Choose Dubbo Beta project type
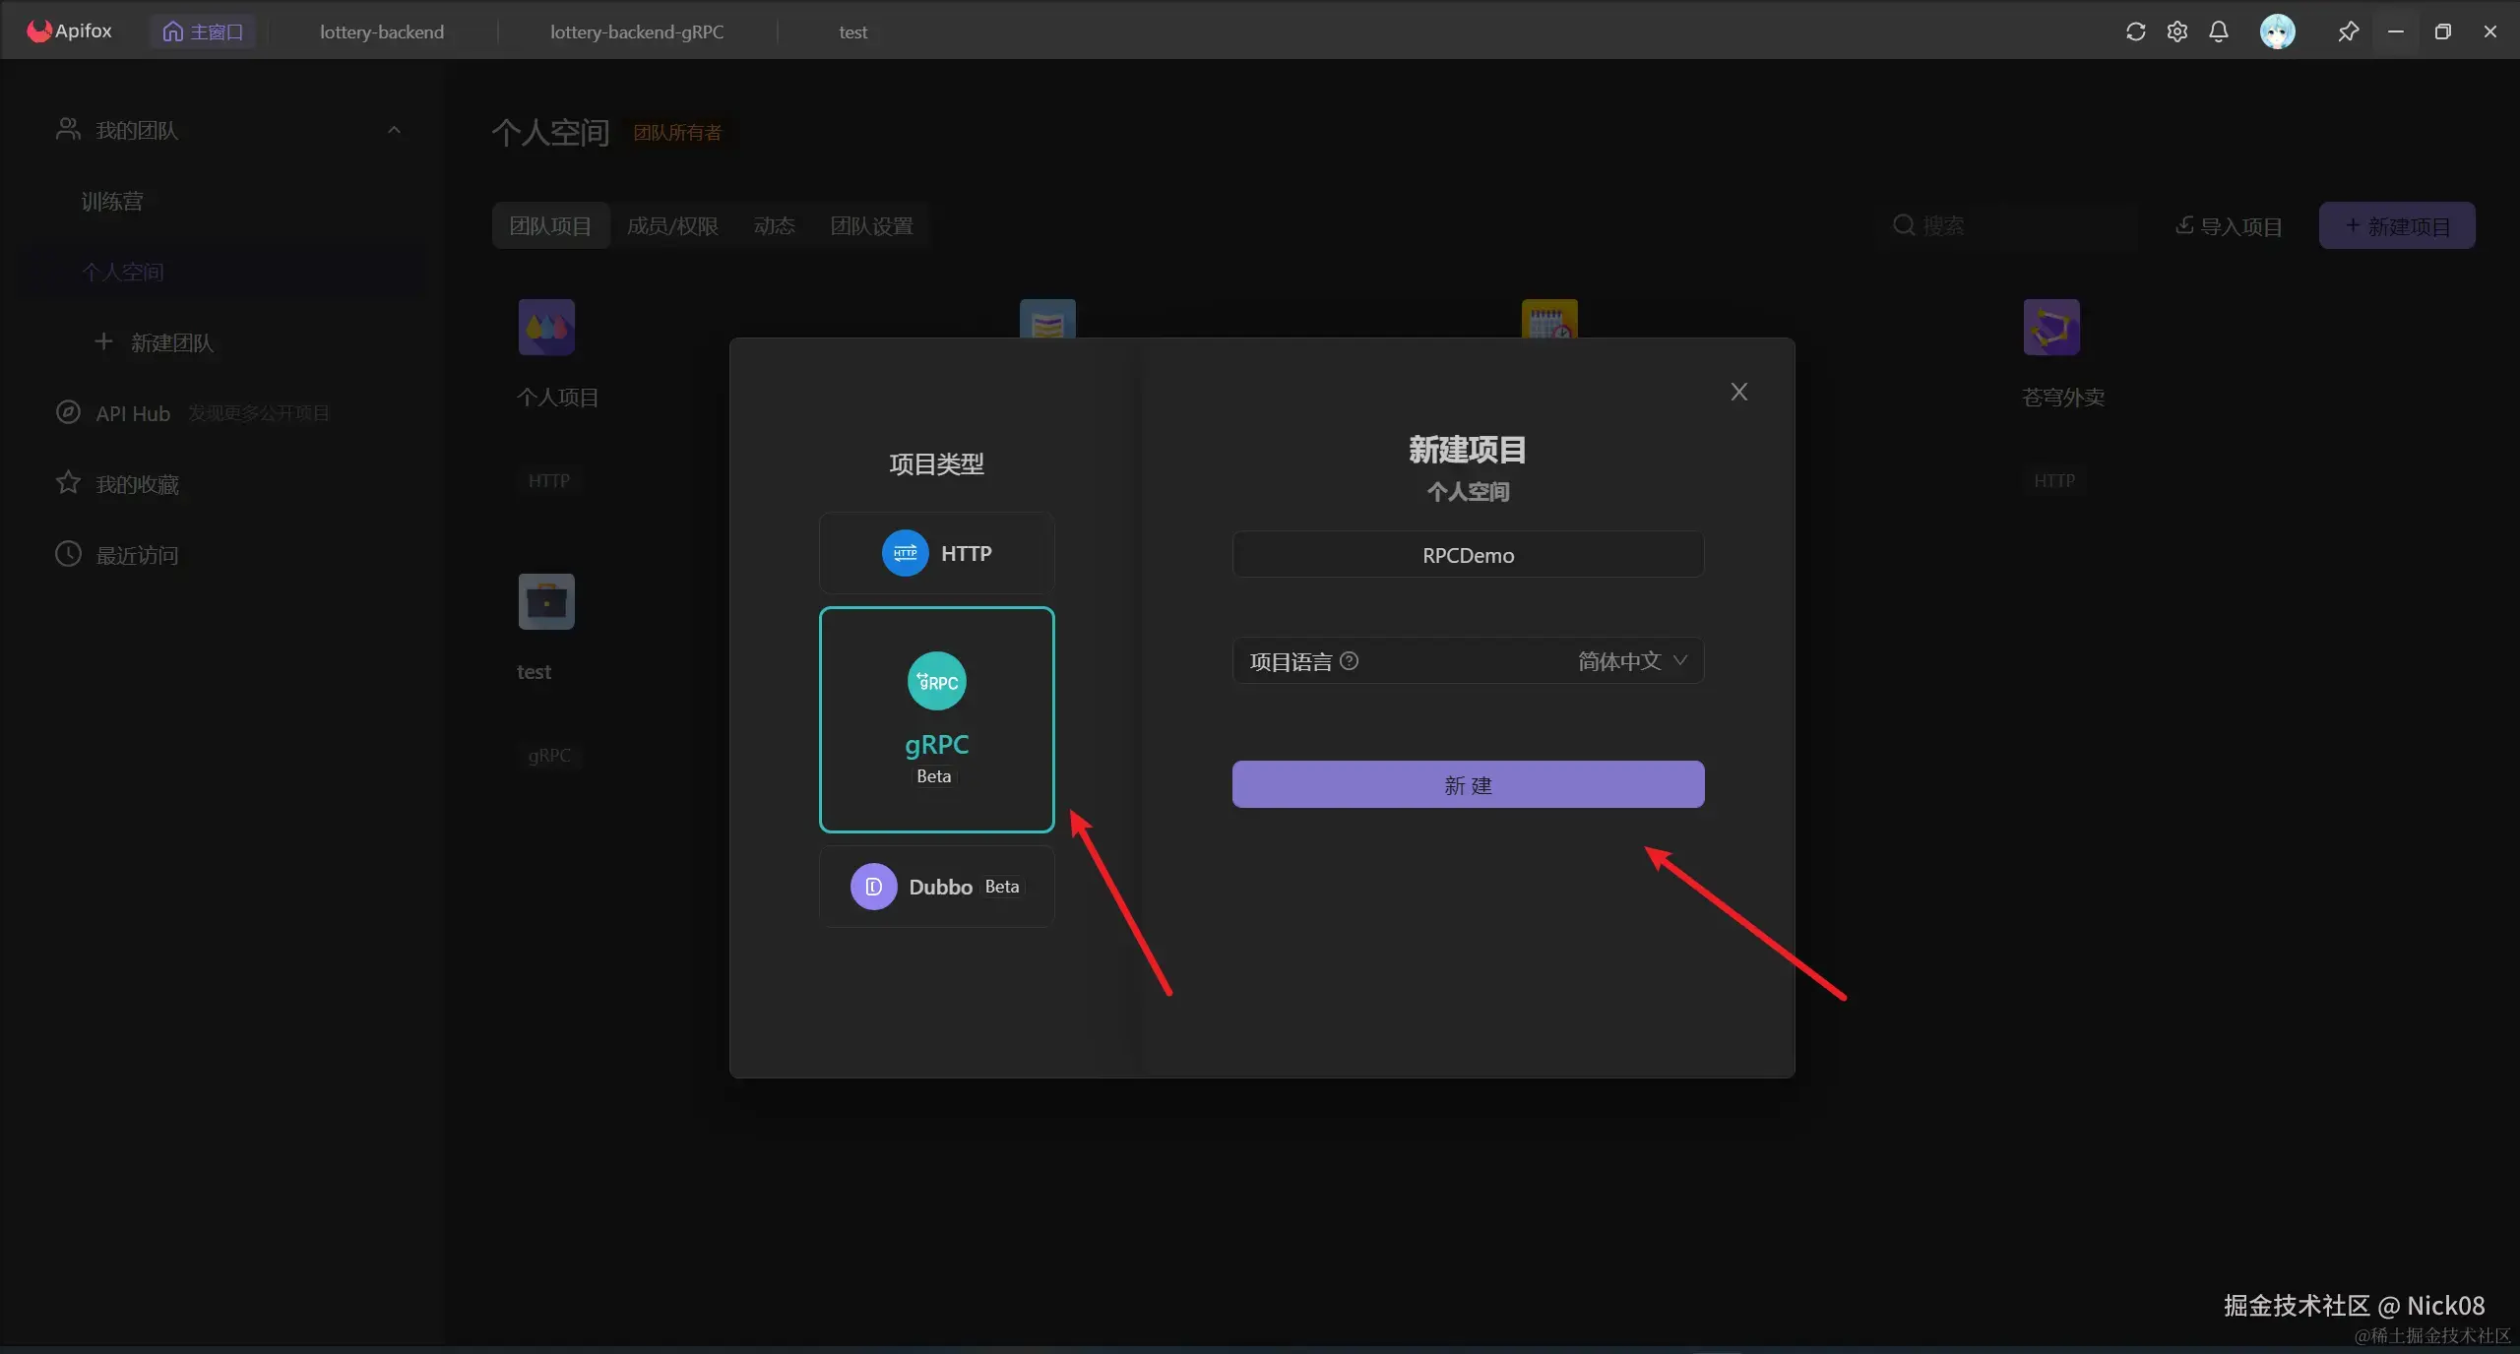Image resolution: width=2520 pixels, height=1354 pixels. (936, 887)
